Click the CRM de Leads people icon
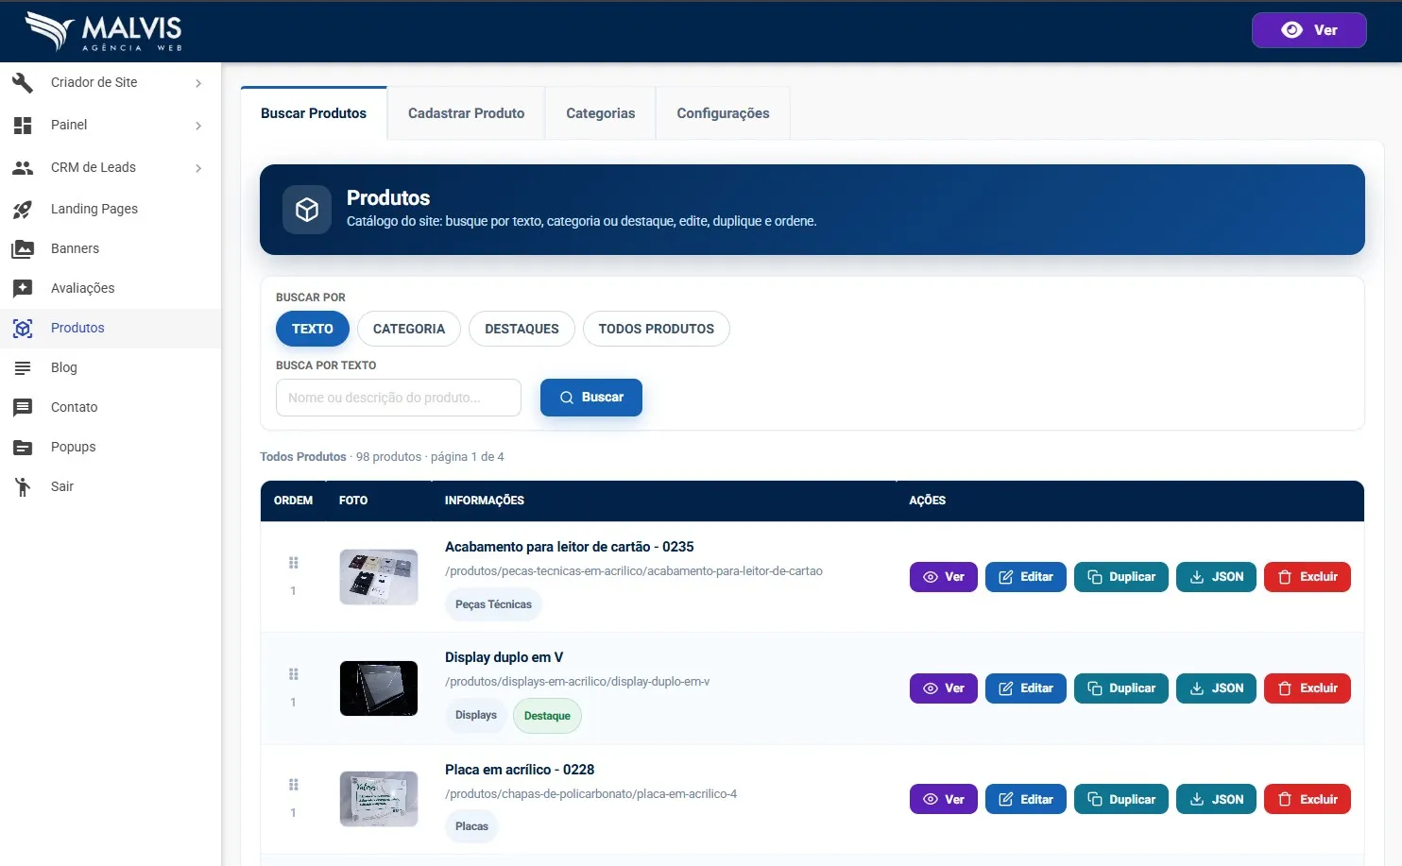 coord(23,168)
